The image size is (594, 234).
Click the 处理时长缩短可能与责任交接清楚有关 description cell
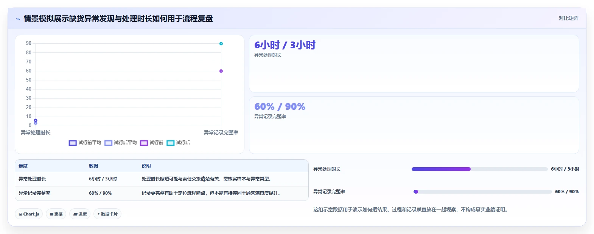tap(207, 179)
